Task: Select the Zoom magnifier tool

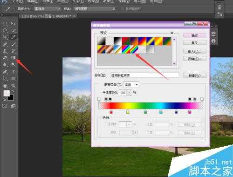Action: 13,86
